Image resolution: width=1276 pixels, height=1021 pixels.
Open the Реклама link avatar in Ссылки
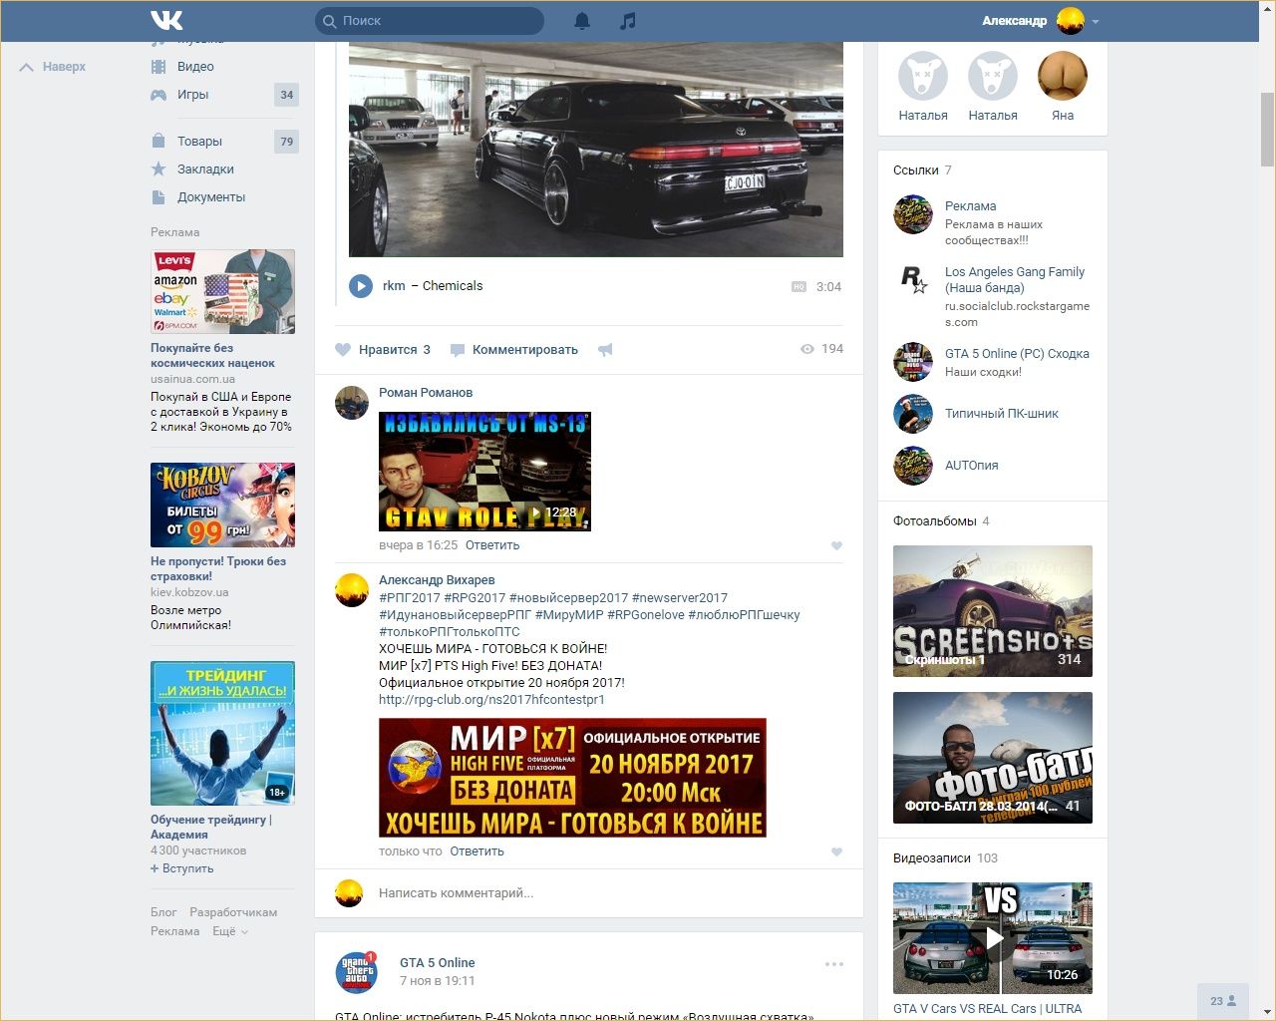[913, 214]
